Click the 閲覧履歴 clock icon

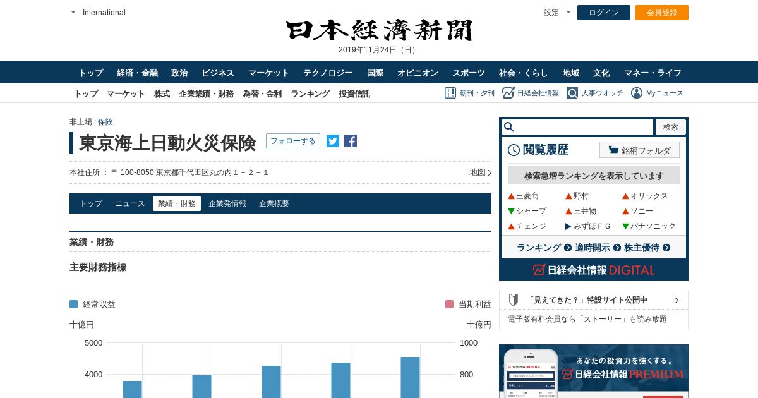pyautogui.click(x=514, y=150)
